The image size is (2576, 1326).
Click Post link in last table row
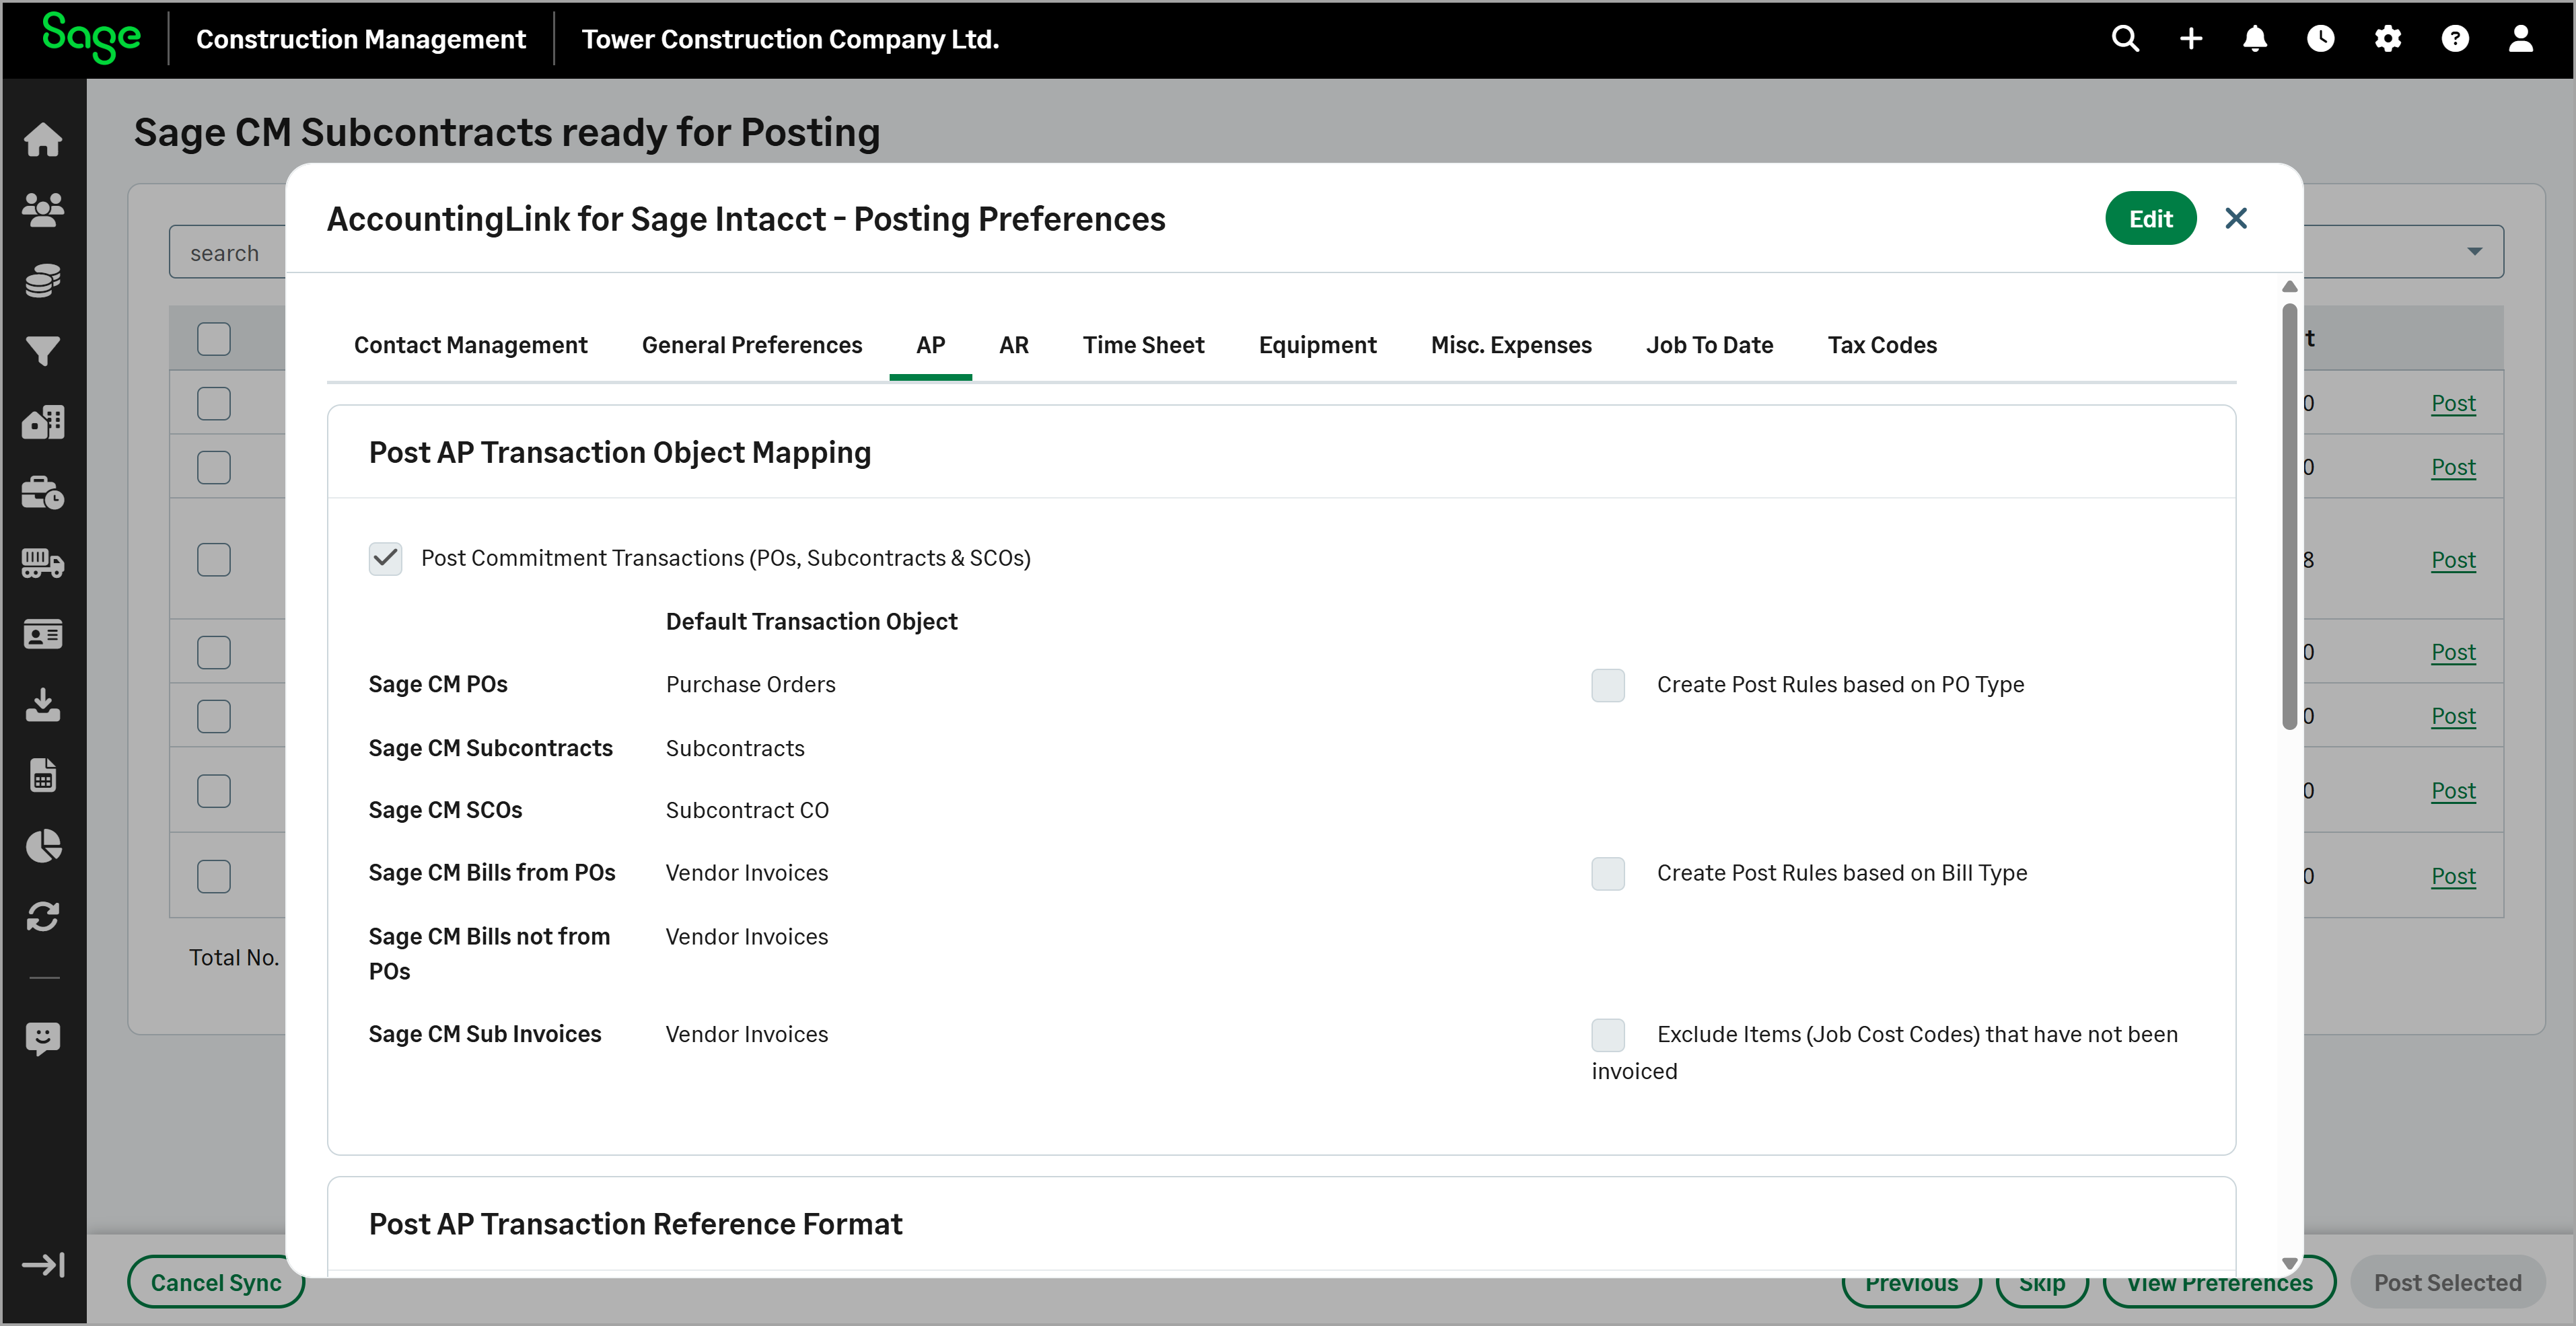[x=2453, y=876]
